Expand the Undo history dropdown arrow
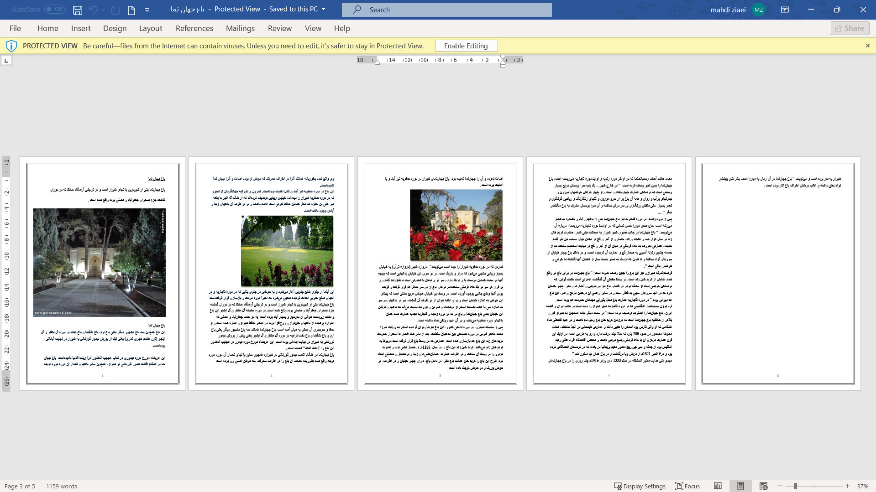Viewport: 876px width, 492px height. (x=104, y=10)
